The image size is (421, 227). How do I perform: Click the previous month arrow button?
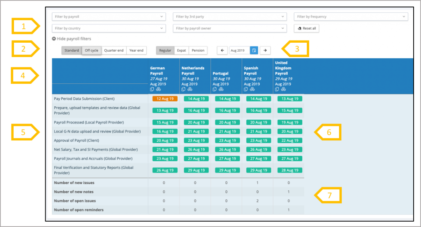tap(222, 50)
